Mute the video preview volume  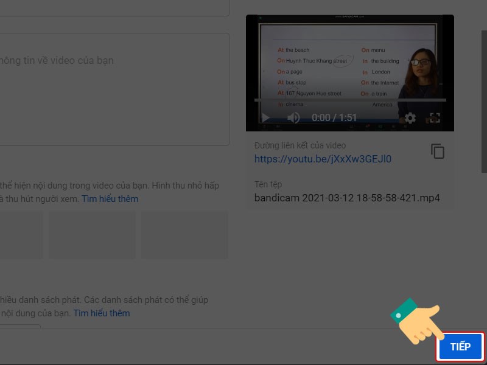pos(293,118)
